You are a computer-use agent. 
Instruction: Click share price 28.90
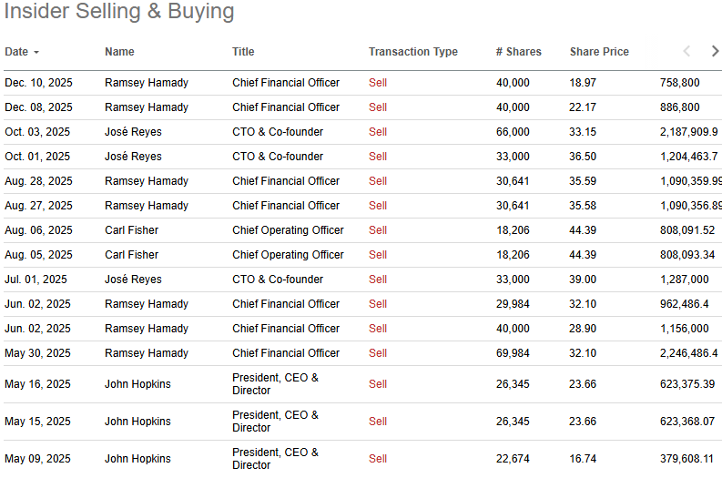(x=583, y=329)
